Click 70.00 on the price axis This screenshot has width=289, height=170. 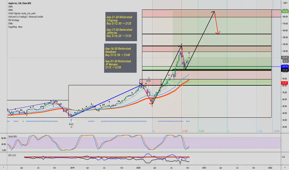coord(285,93)
